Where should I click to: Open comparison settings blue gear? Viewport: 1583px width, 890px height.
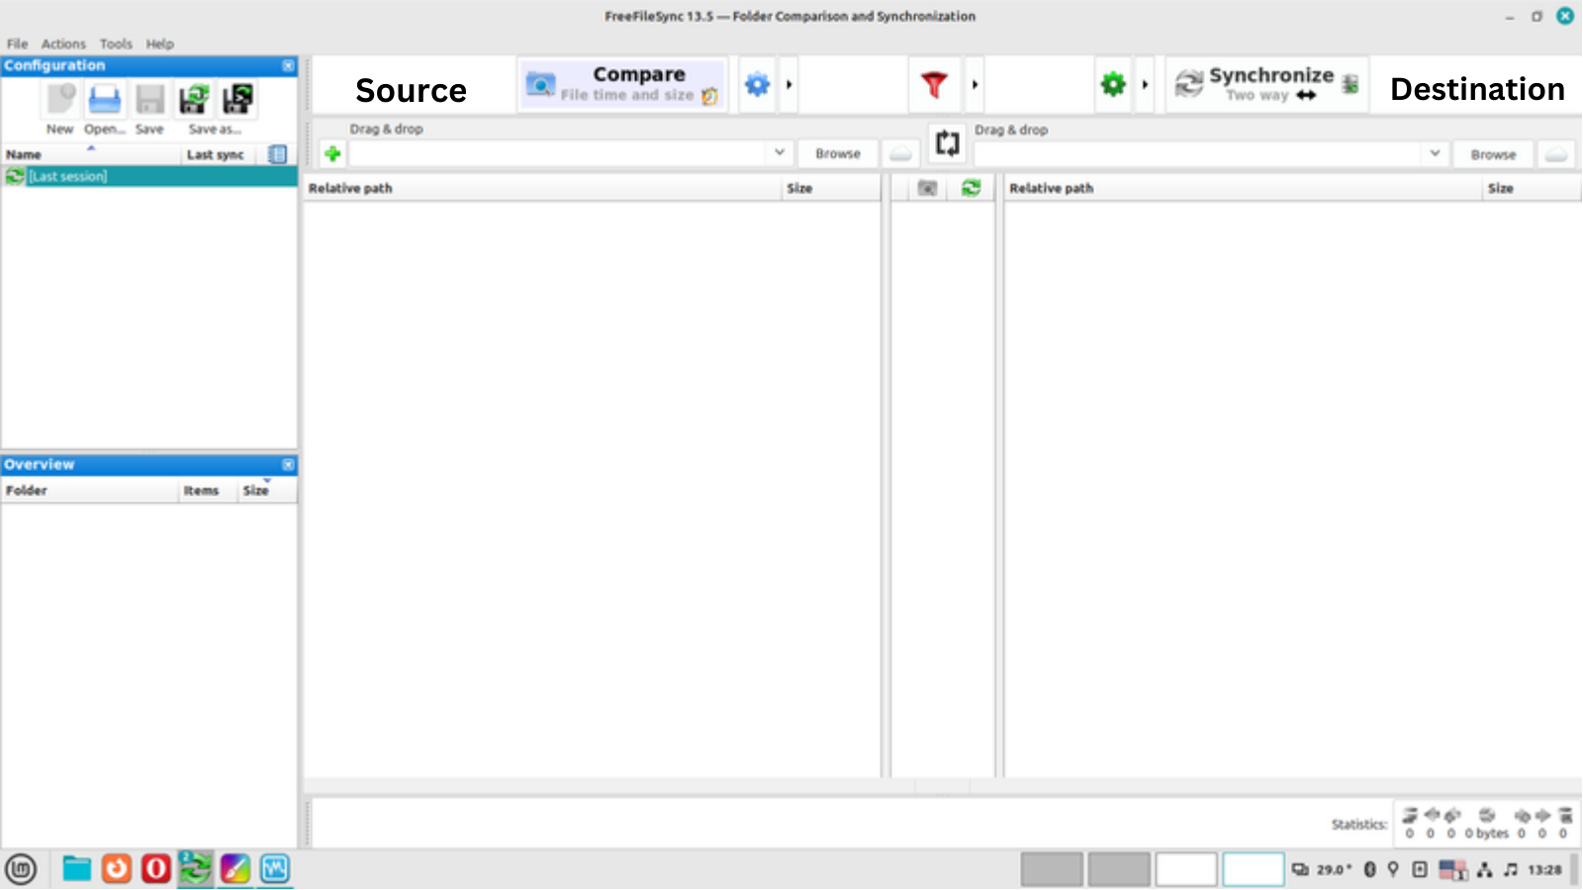coord(757,85)
